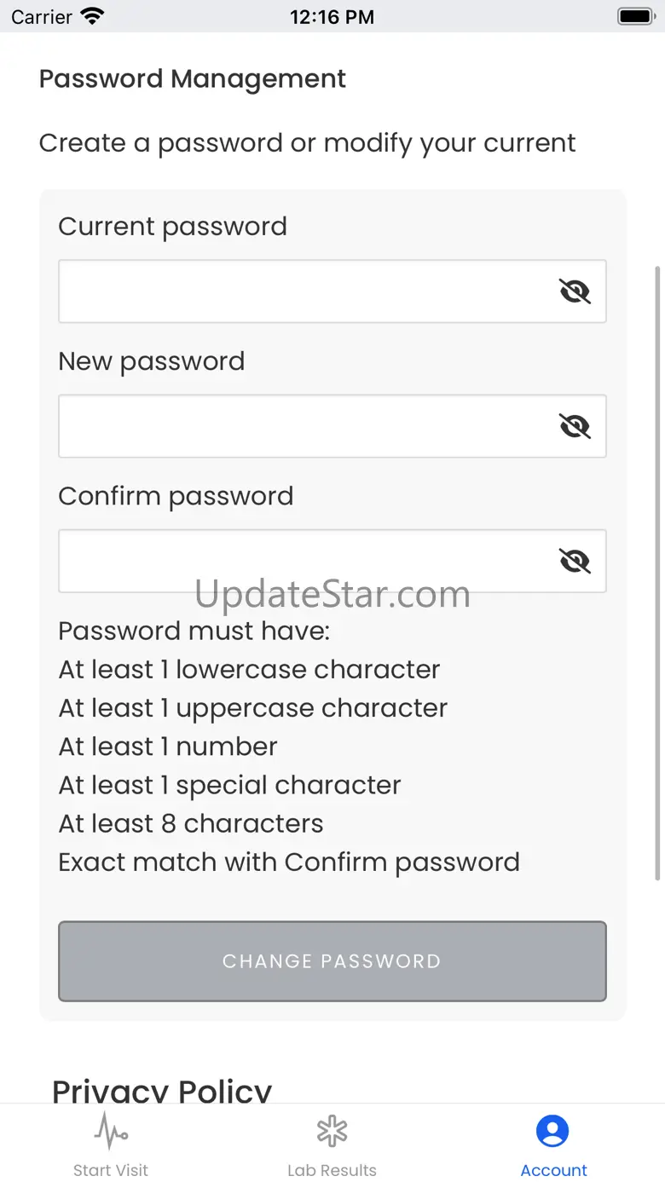Viewport: 665px width, 1182px height.
Task: Tap the 12:16 PM clock in status bar
Action: pyautogui.click(x=332, y=16)
